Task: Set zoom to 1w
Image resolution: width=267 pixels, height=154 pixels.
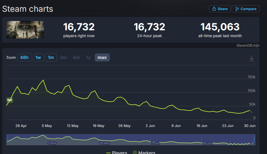Action: (x=38, y=58)
